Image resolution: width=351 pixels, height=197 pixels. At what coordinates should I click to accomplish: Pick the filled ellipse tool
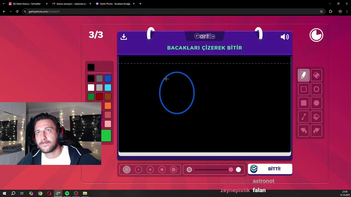[316, 103]
